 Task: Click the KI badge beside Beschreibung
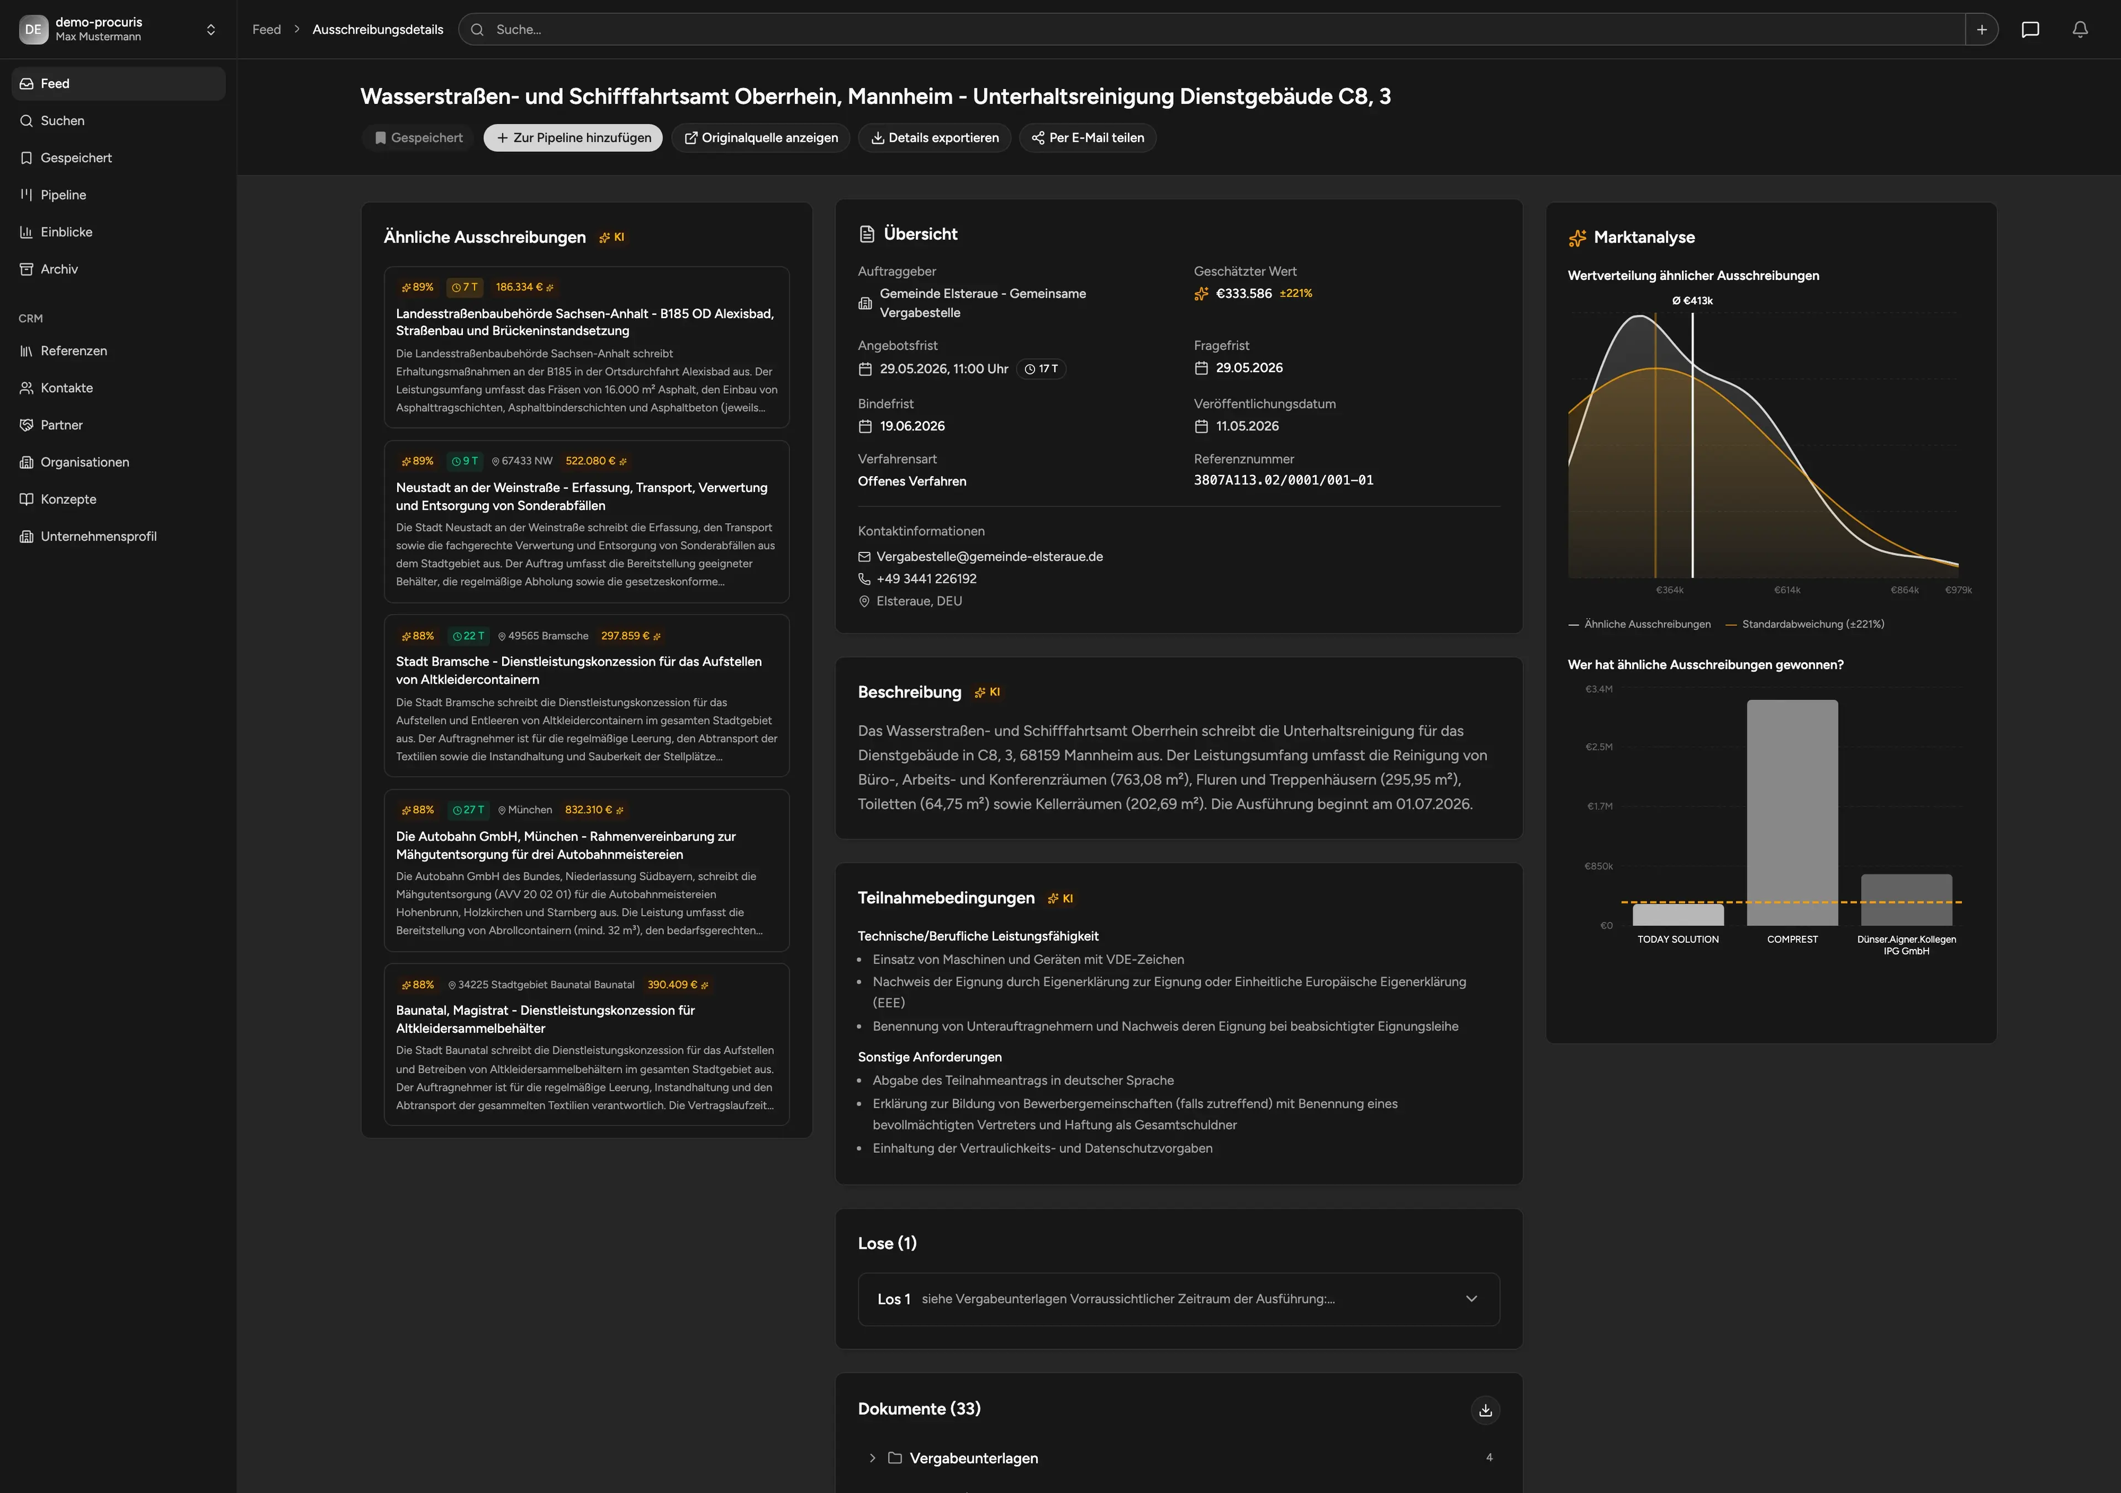[x=986, y=692]
